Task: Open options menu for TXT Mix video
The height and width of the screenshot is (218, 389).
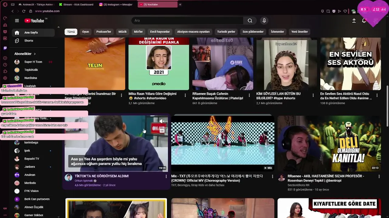Action: point(272,176)
